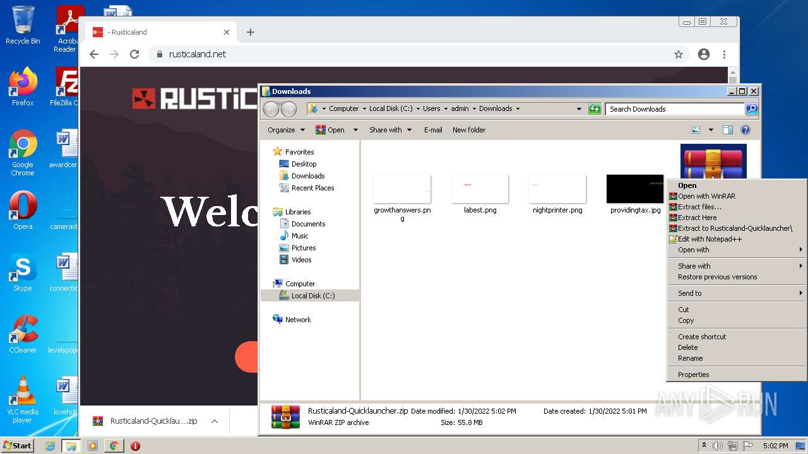
Task: Select Create shortcut entry
Action: (x=737, y=337)
